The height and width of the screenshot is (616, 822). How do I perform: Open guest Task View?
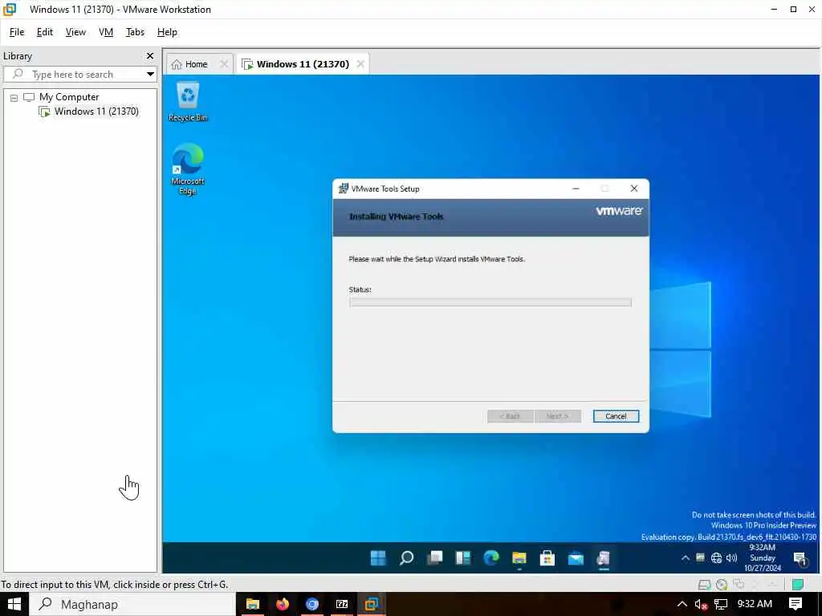[434, 558]
